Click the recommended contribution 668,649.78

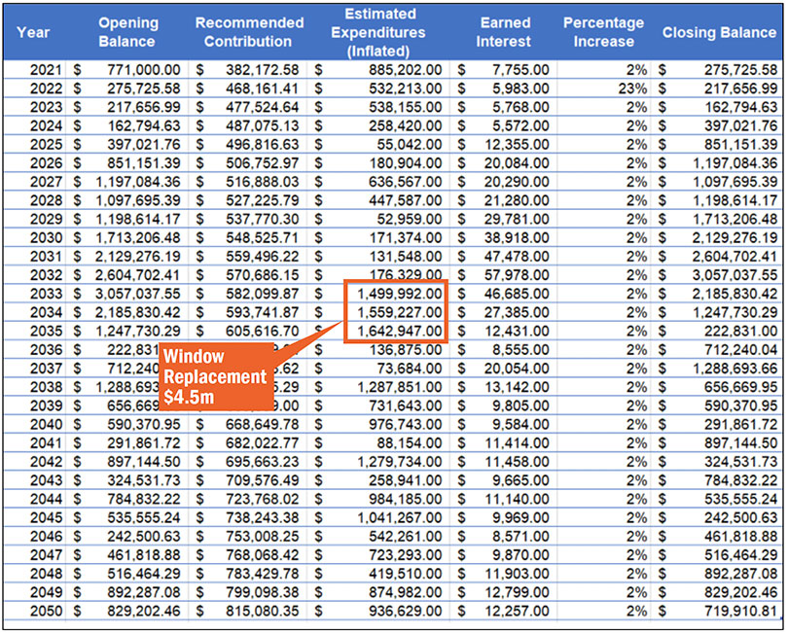point(263,424)
